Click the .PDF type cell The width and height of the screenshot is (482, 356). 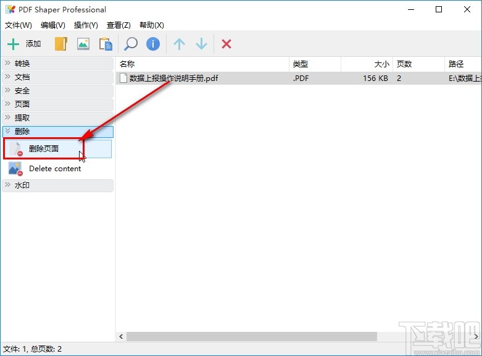coord(301,78)
